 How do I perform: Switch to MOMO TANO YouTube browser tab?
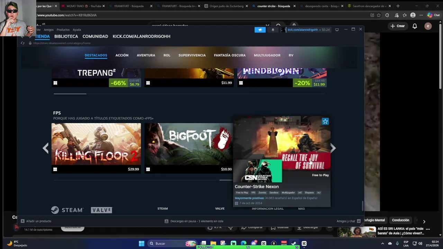tap(83, 6)
